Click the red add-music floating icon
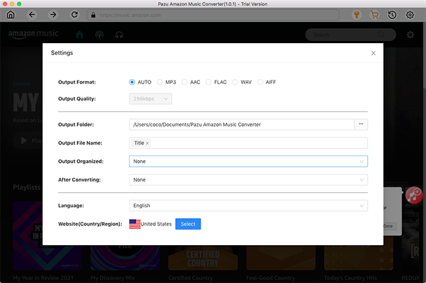426x283 pixels. pyautogui.click(x=413, y=193)
